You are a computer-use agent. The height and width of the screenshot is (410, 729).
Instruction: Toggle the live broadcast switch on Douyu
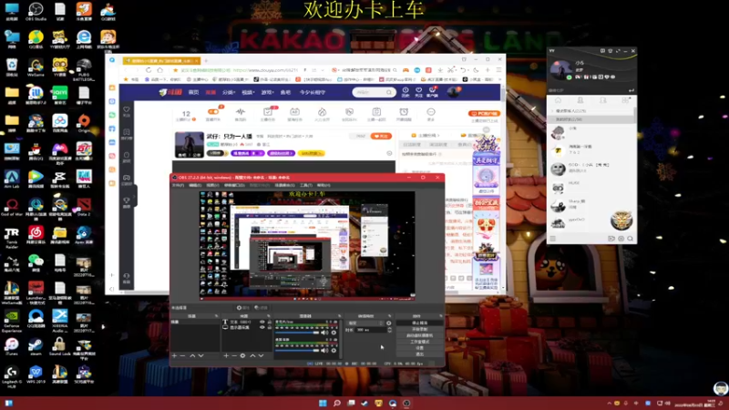213,111
